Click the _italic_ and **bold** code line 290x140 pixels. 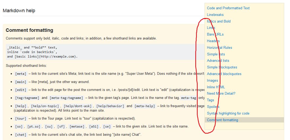(32, 47)
